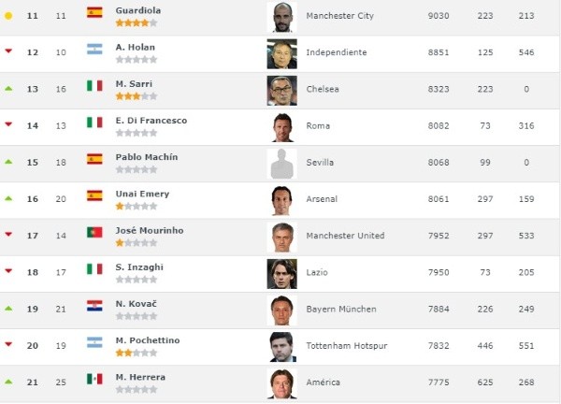Click the Croatia flag next to N. Kovač
This screenshot has height=404, width=561.
pos(94,305)
